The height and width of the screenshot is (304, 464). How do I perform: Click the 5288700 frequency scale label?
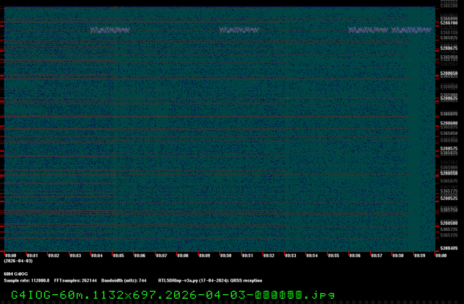click(449, 24)
